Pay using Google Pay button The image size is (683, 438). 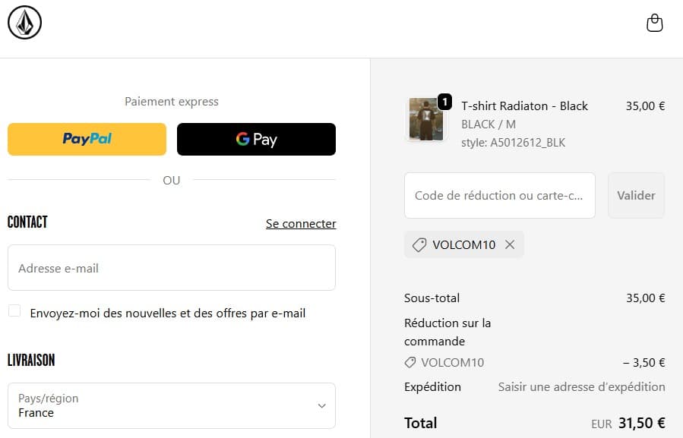[256, 139]
